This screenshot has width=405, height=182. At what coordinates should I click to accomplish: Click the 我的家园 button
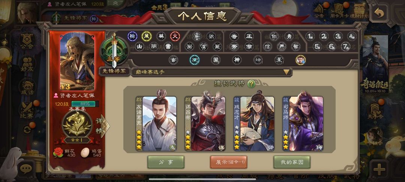292,162
